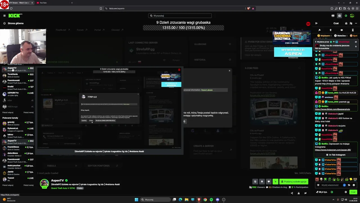The height and width of the screenshot is (203, 360).
Task: Click the chat bubble icon in chat toolbar
Action: click(342, 30)
